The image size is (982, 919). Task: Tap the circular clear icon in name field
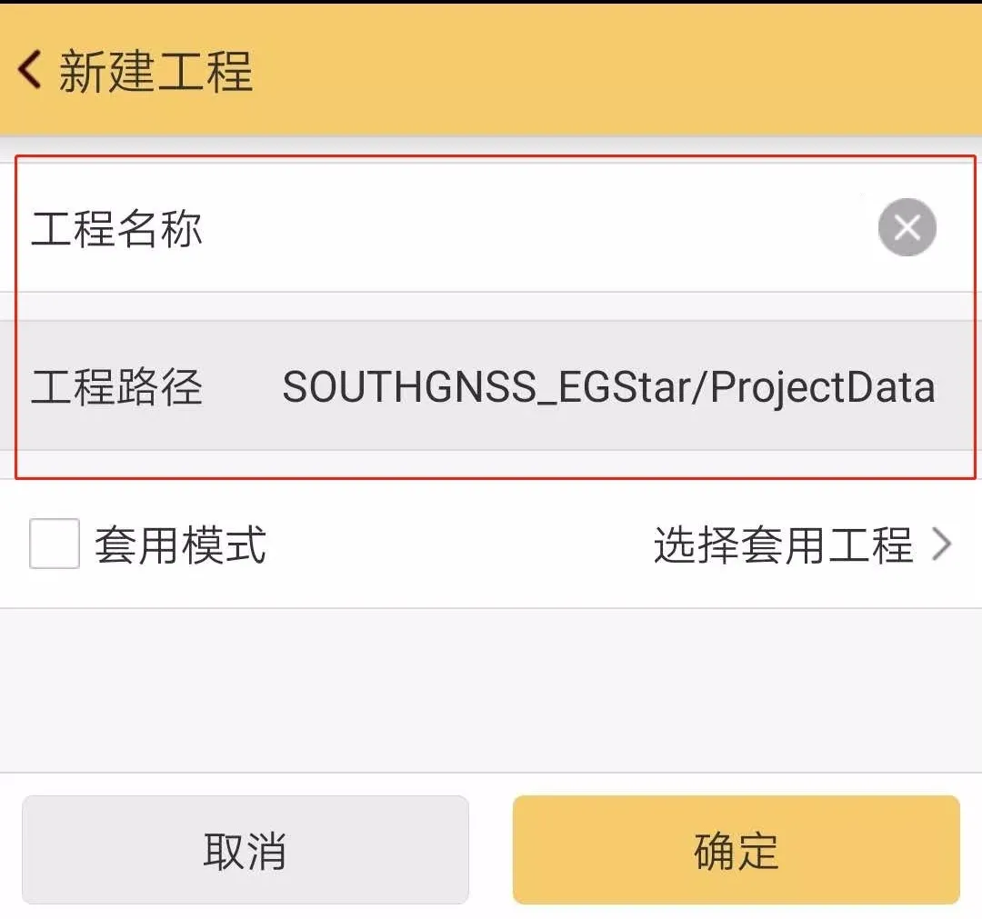coord(907,227)
